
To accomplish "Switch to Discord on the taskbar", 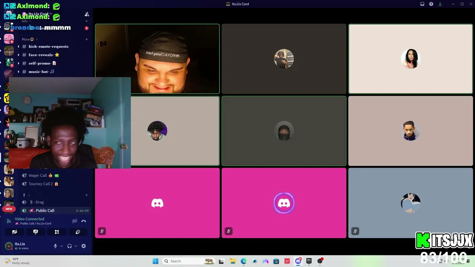I will point(298,261).
